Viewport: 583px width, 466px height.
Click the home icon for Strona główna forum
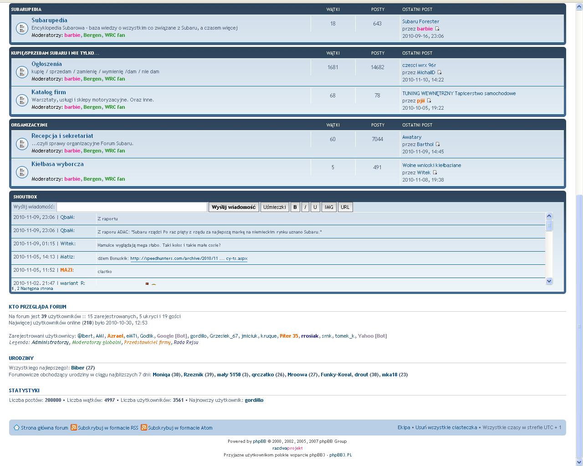click(x=16, y=427)
